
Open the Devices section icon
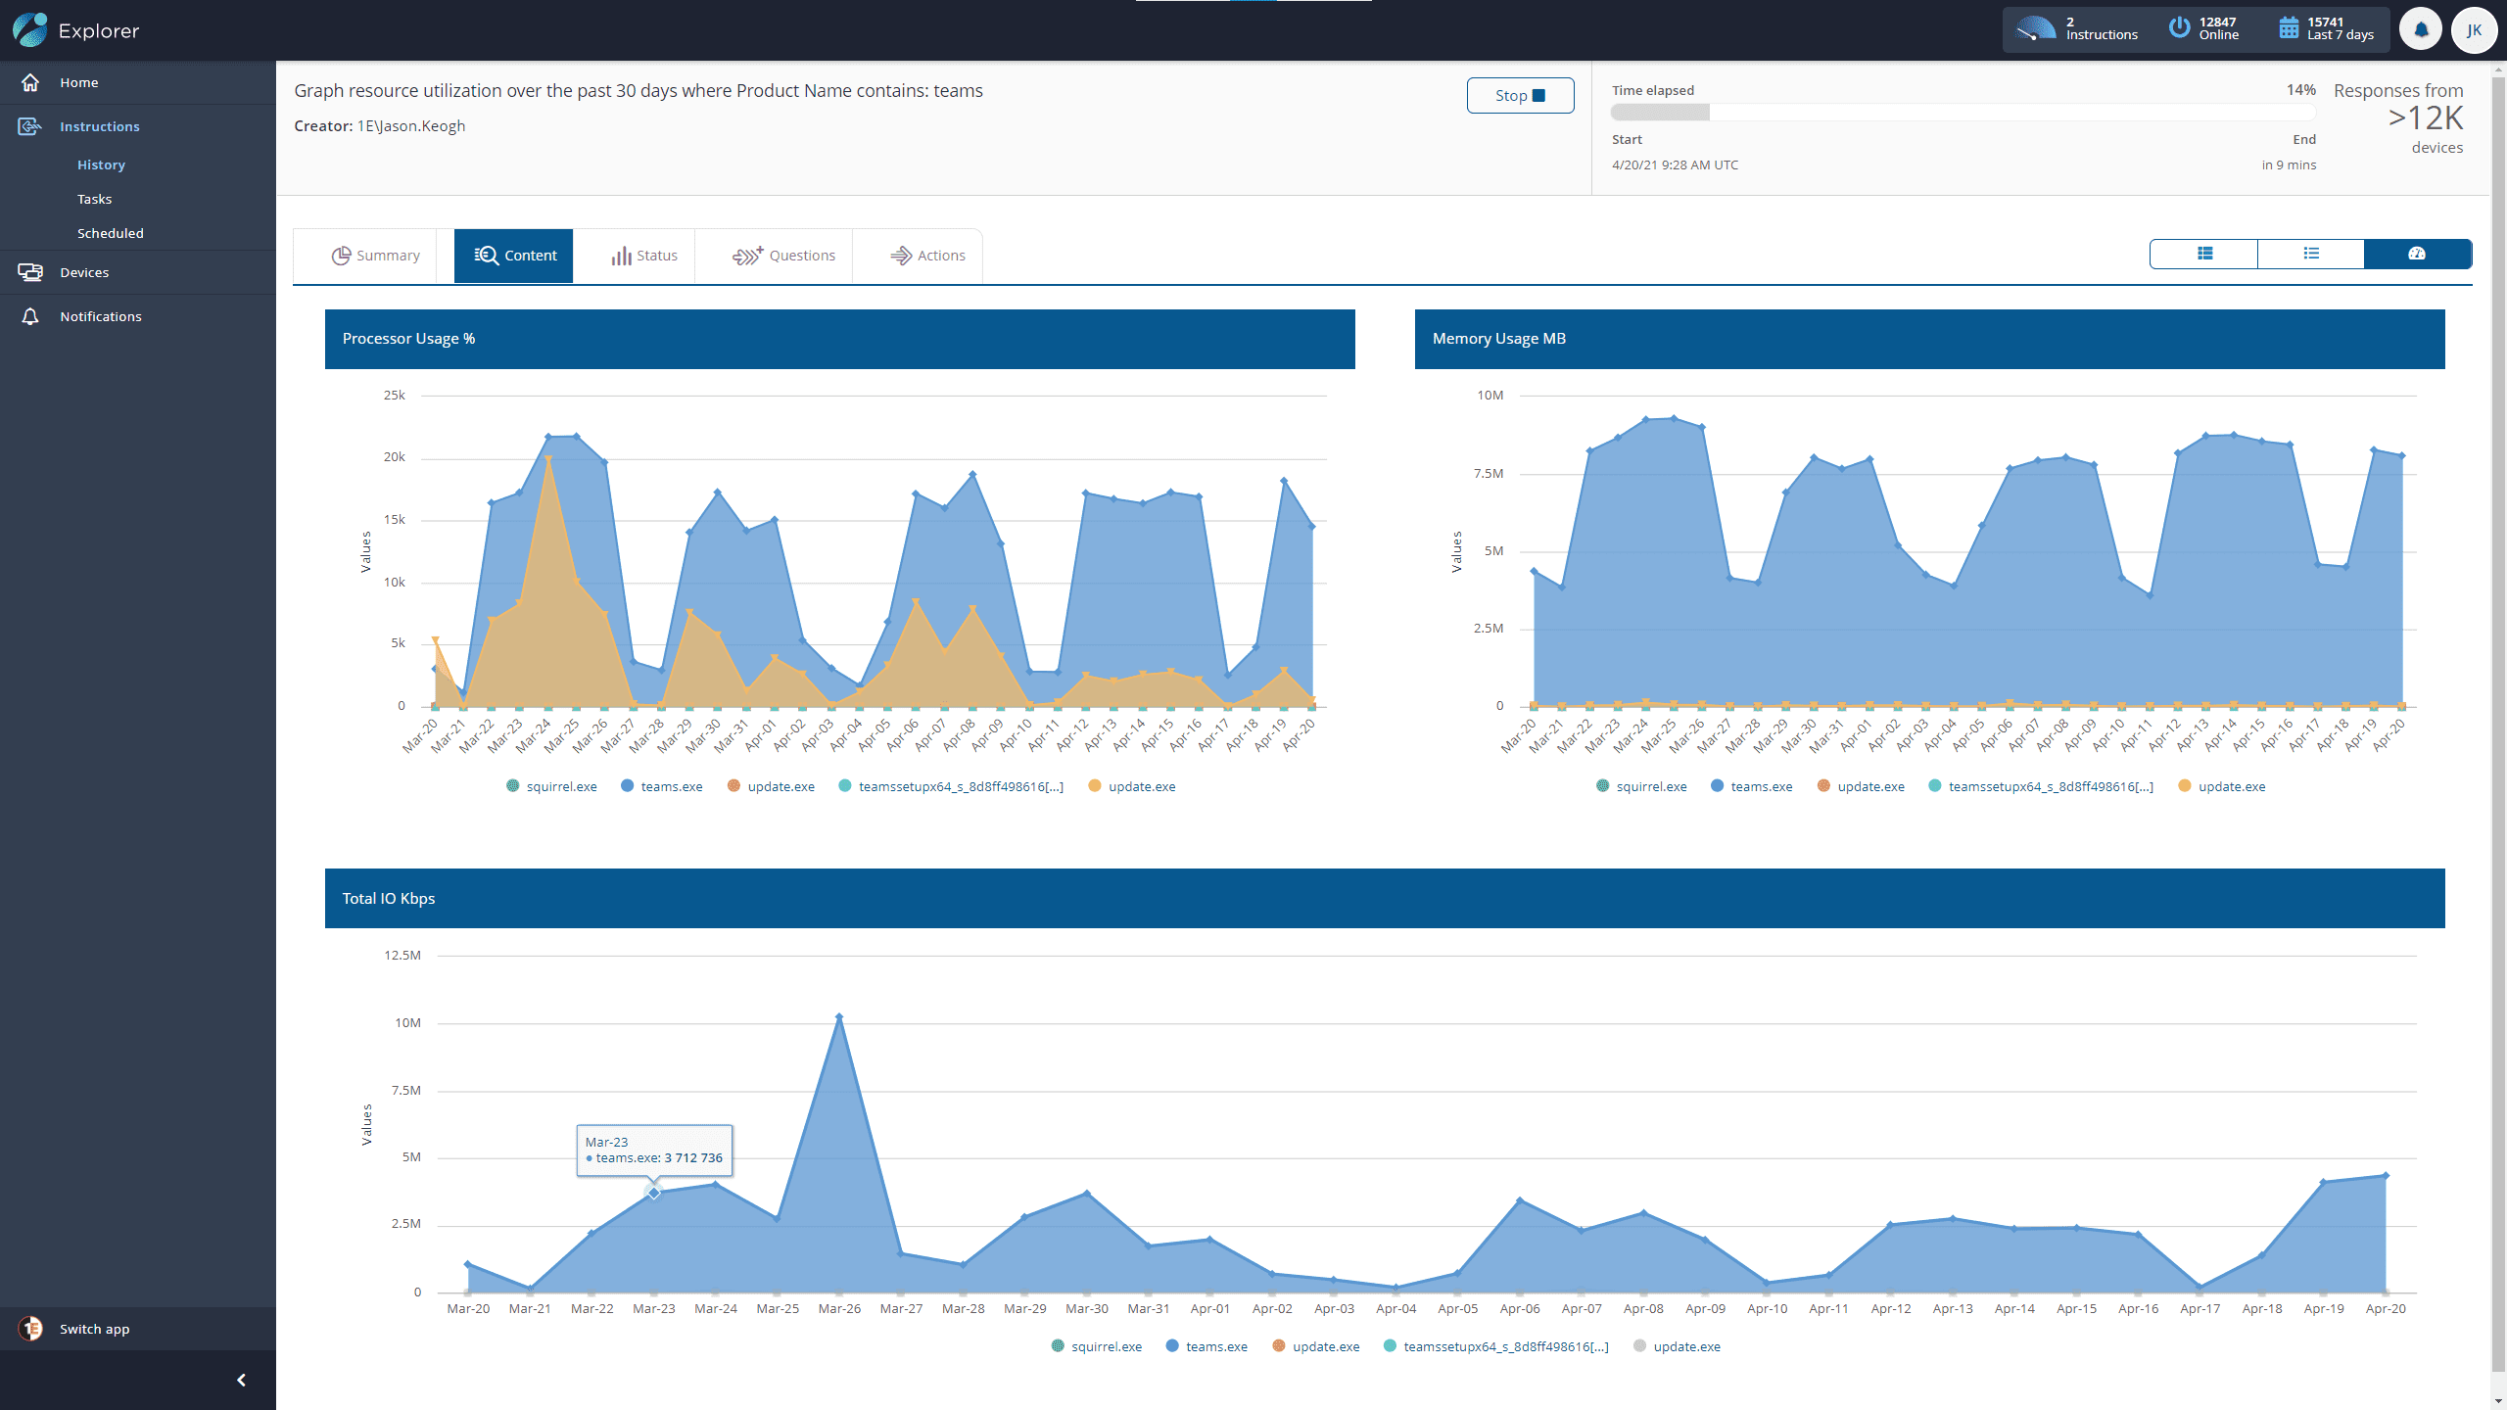(x=30, y=272)
